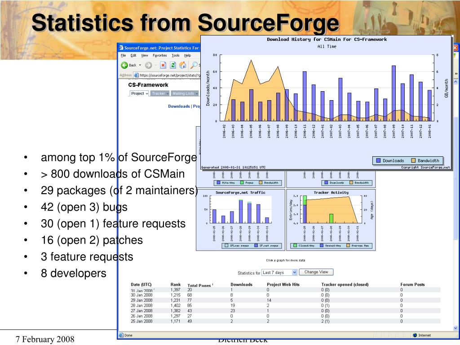Open the 'Last 7 days' statistics dropdown
The height and width of the screenshot is (345, 460).
coord(279,273)
